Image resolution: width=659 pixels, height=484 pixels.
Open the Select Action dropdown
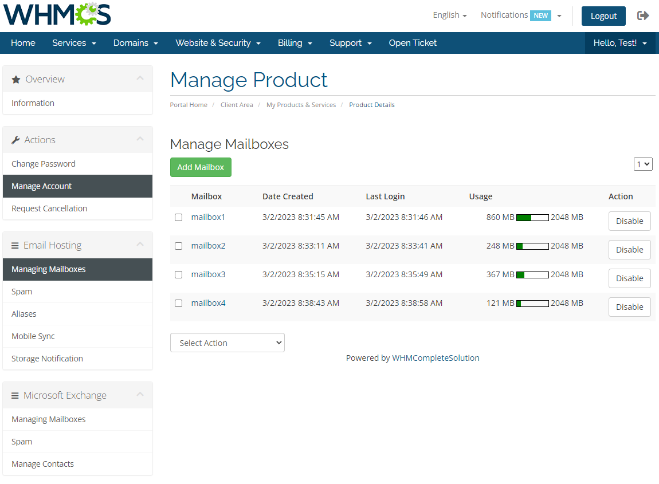pos(227,343)
